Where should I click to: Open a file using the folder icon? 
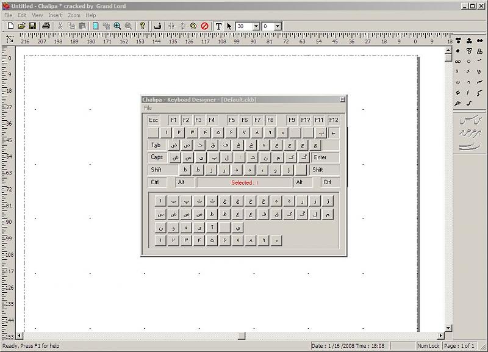click(21, 26)
